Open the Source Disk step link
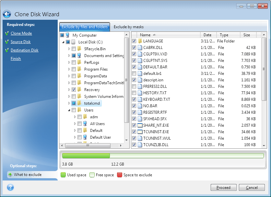 pos(21,42)
